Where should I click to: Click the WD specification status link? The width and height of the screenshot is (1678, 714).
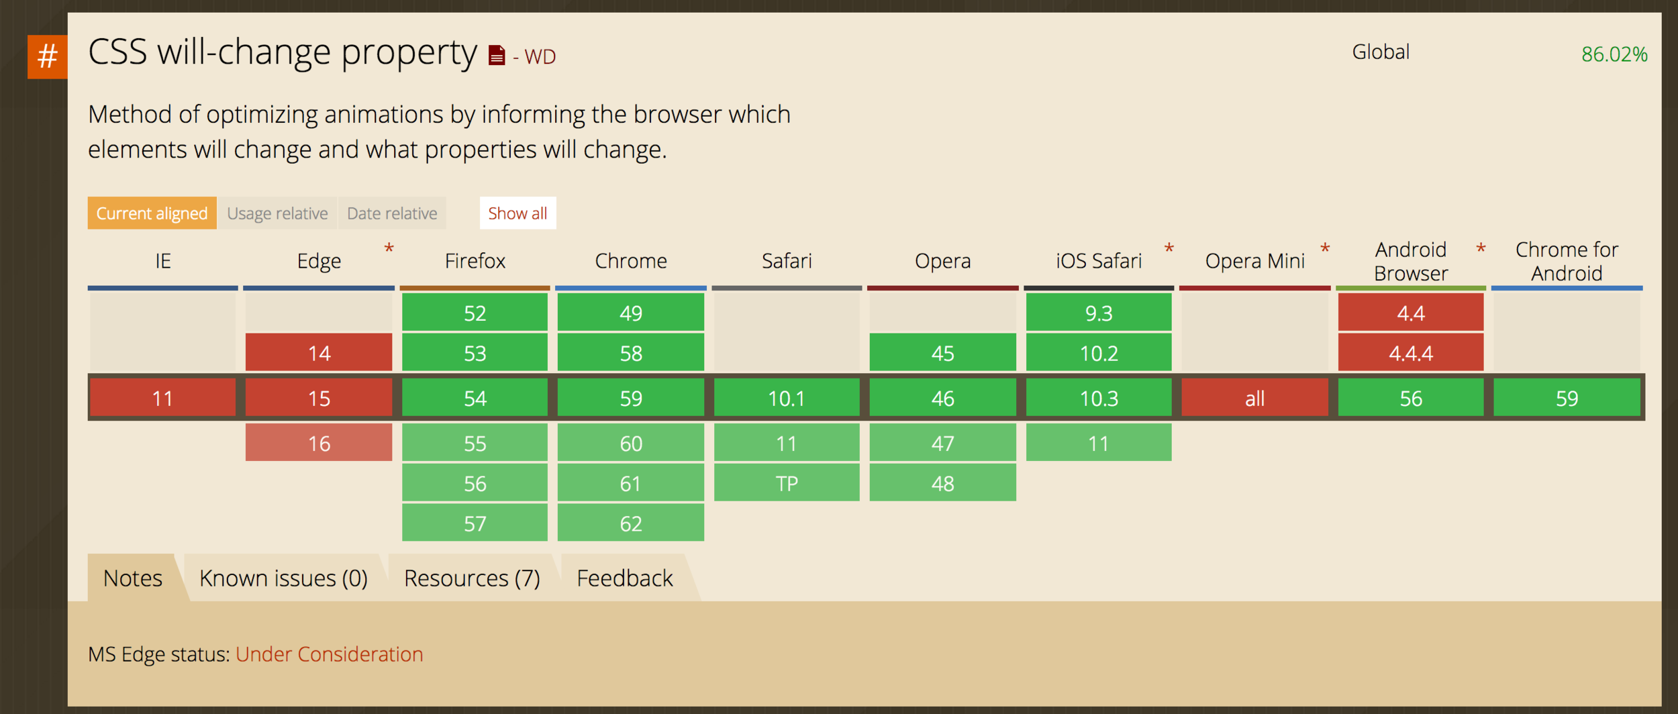coord(540,57)
